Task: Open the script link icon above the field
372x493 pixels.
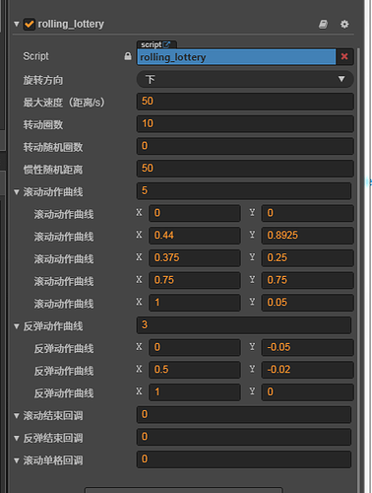Action: (x=166, y=44)
